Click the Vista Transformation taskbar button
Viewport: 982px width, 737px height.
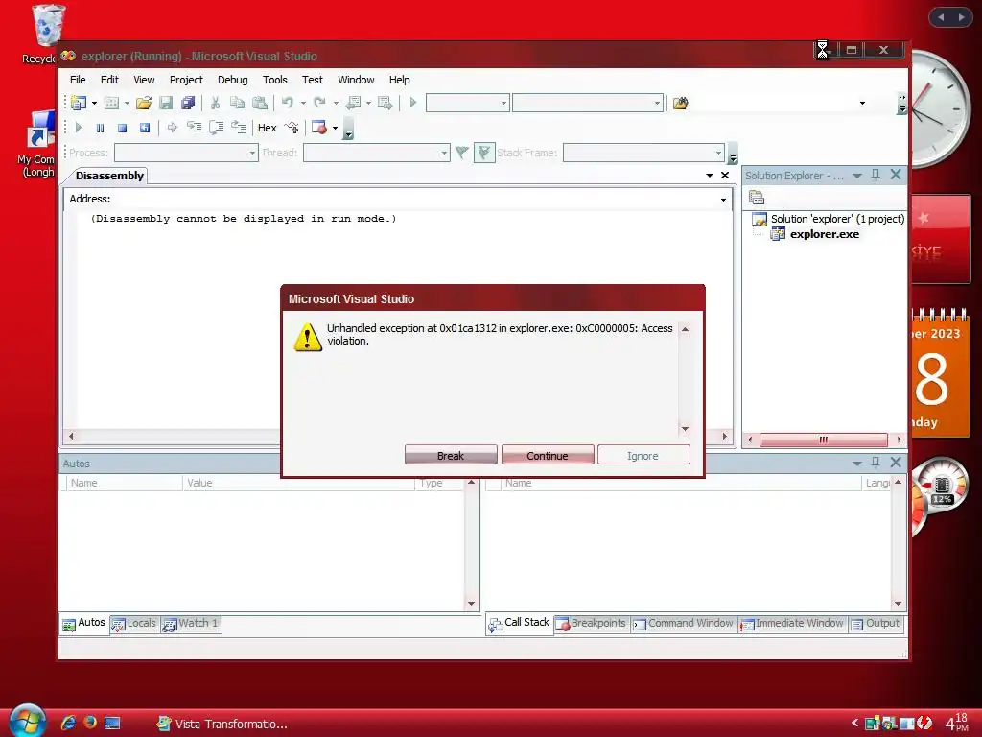(222, 724)
